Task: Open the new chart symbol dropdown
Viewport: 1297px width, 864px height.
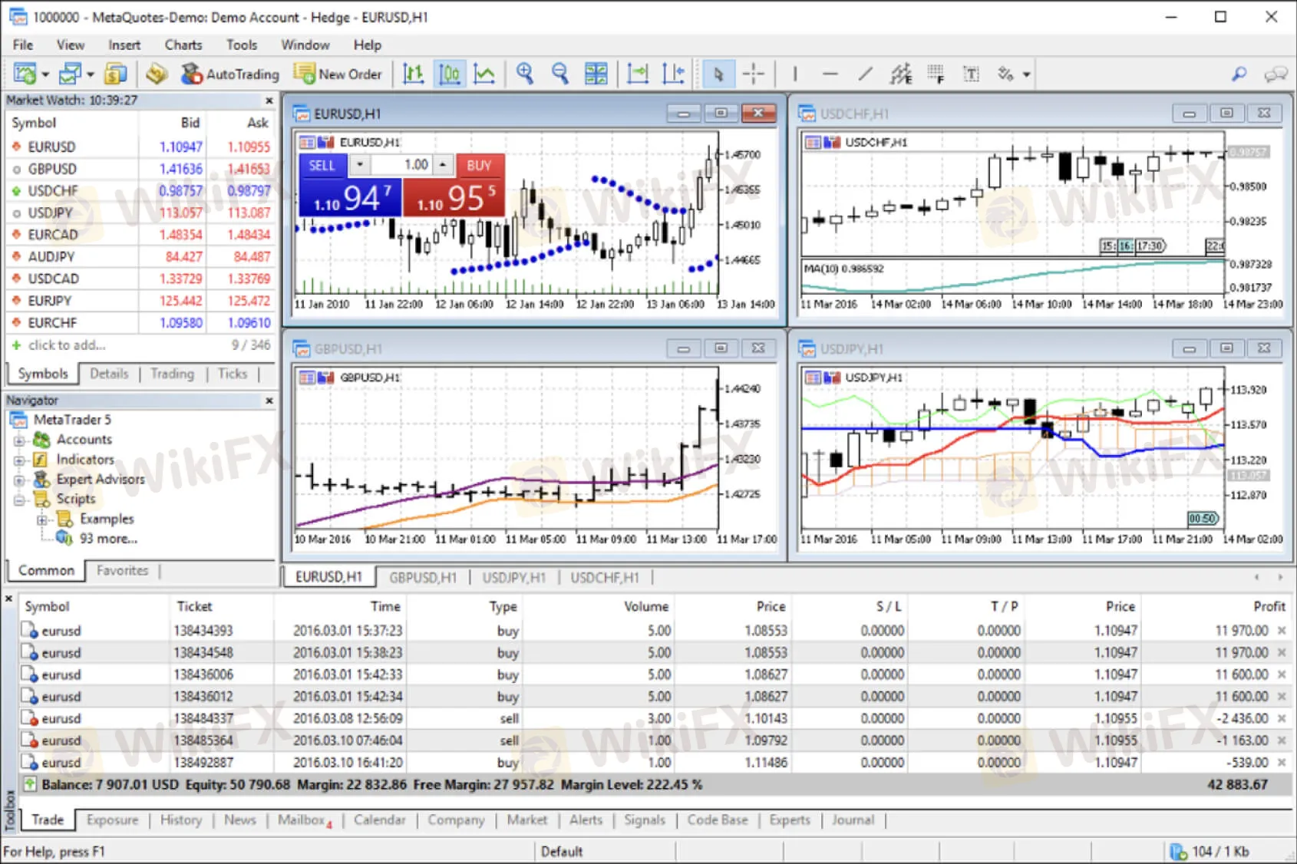Action: [x=45, y=74]
